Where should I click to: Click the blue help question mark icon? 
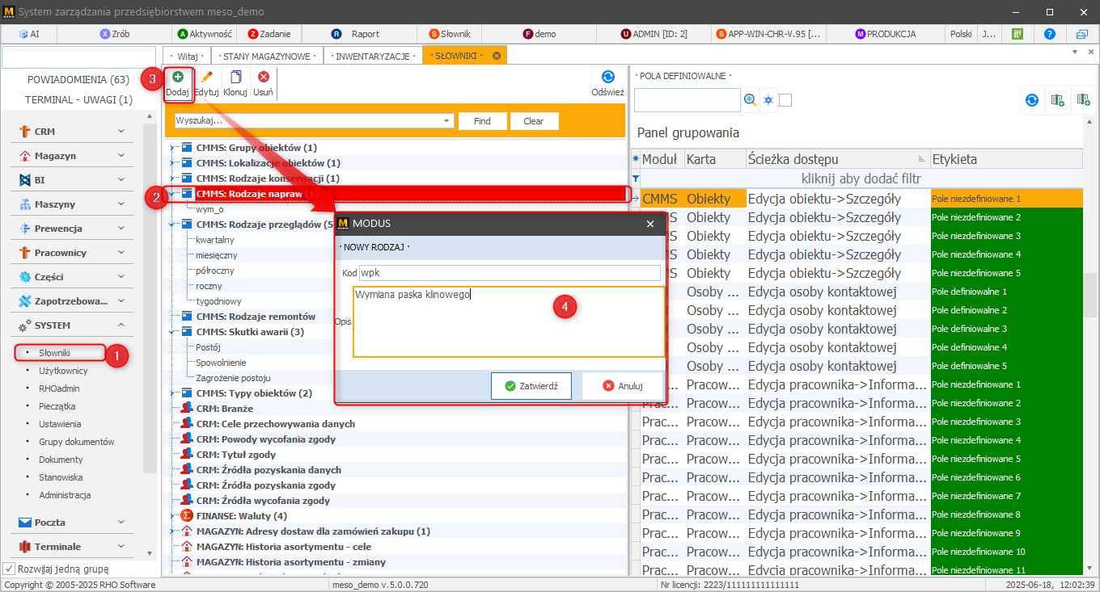click(1049, 34)
